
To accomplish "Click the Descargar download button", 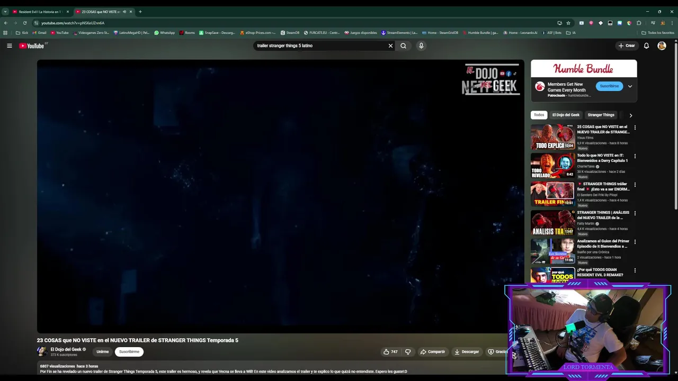I will tap(467, 352).
